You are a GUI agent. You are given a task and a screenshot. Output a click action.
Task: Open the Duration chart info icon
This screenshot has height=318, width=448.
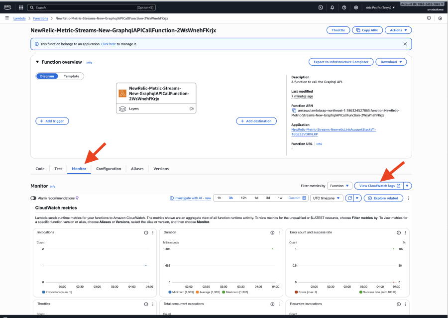(x=272, y=232)
